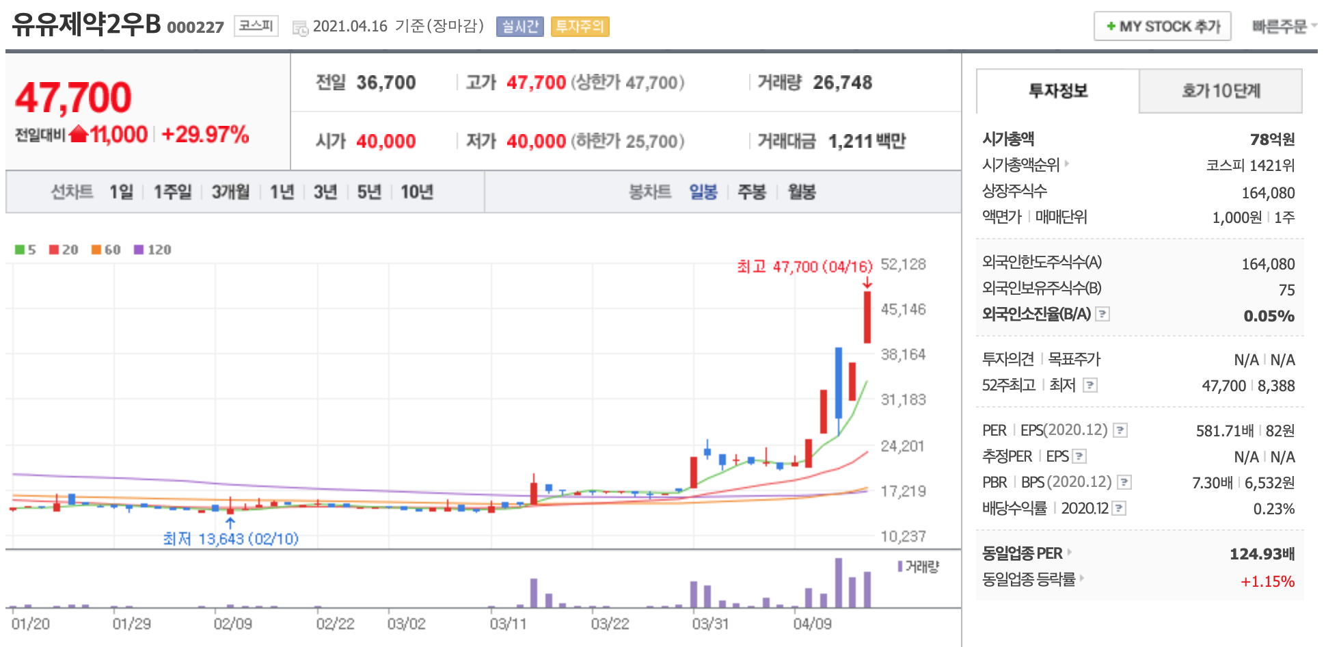Select the 3년 line chart period

325,192
